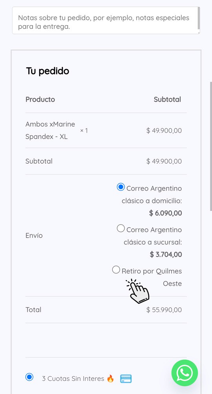This screenshot has height=394, width=212.
Task: Click the fire emoji after Sin Interes
Action: tap(110, 378)
